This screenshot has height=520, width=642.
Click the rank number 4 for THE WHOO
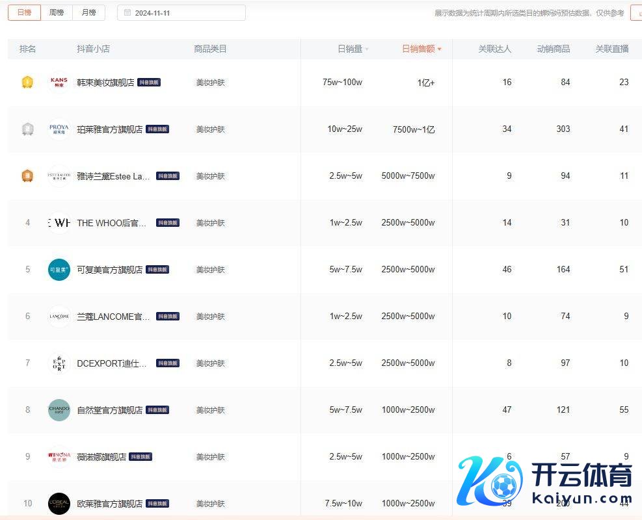(x=27, y=223)
